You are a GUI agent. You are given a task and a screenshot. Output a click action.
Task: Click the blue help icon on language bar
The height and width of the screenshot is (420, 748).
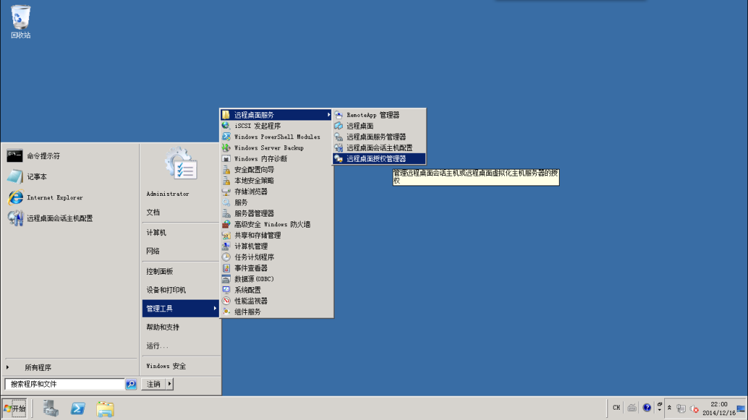click(x=647, y=408)
